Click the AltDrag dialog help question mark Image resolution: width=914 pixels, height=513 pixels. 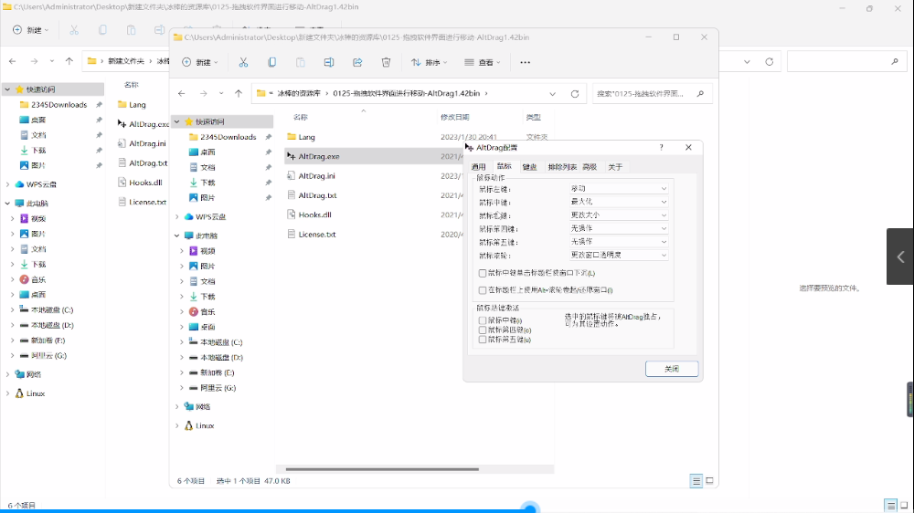(x=662, y=147)
